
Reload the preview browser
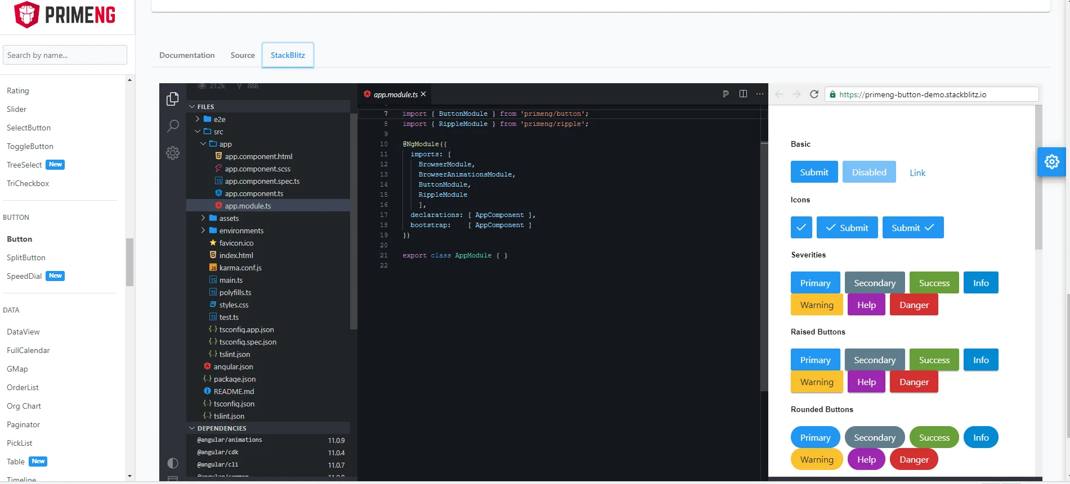point(814,94)
